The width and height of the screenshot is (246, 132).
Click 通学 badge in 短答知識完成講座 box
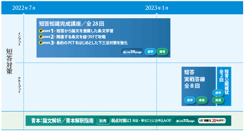click(x=150, y=52)
